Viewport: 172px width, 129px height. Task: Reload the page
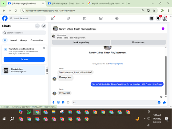point(16,11)
